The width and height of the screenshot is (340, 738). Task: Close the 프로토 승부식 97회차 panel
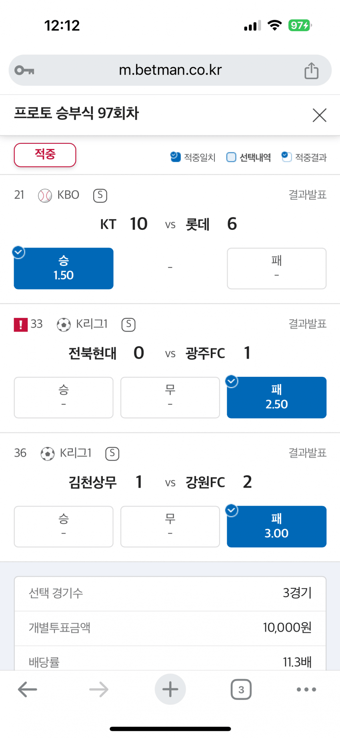point(319,115)
